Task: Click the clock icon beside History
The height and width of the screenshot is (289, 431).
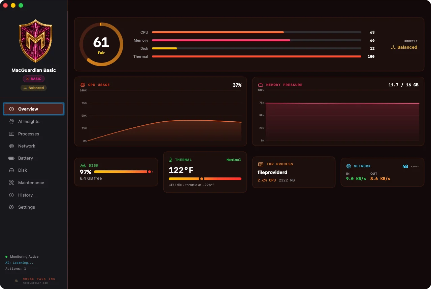Action: point(11,195)
